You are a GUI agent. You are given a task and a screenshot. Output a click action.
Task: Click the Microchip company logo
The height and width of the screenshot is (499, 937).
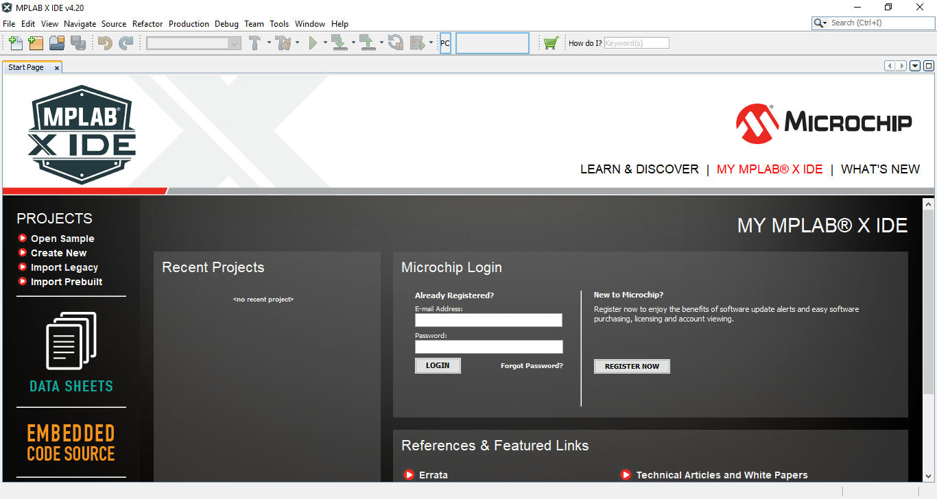(824, 123)
